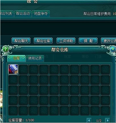Click the 工资领取 button
The image size is (116, 123).
[x=66, y=41]
